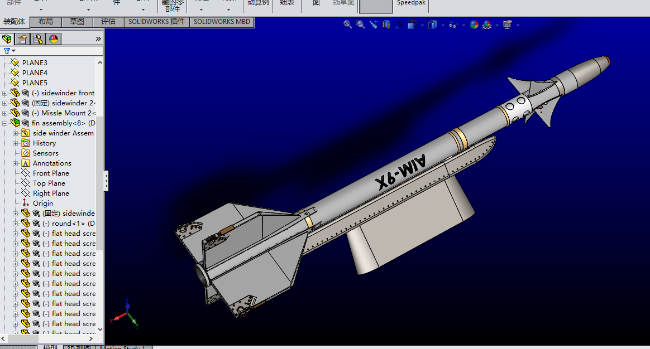Toggle the Section View icon
This screenshot has height=349, width=650.
386,25
